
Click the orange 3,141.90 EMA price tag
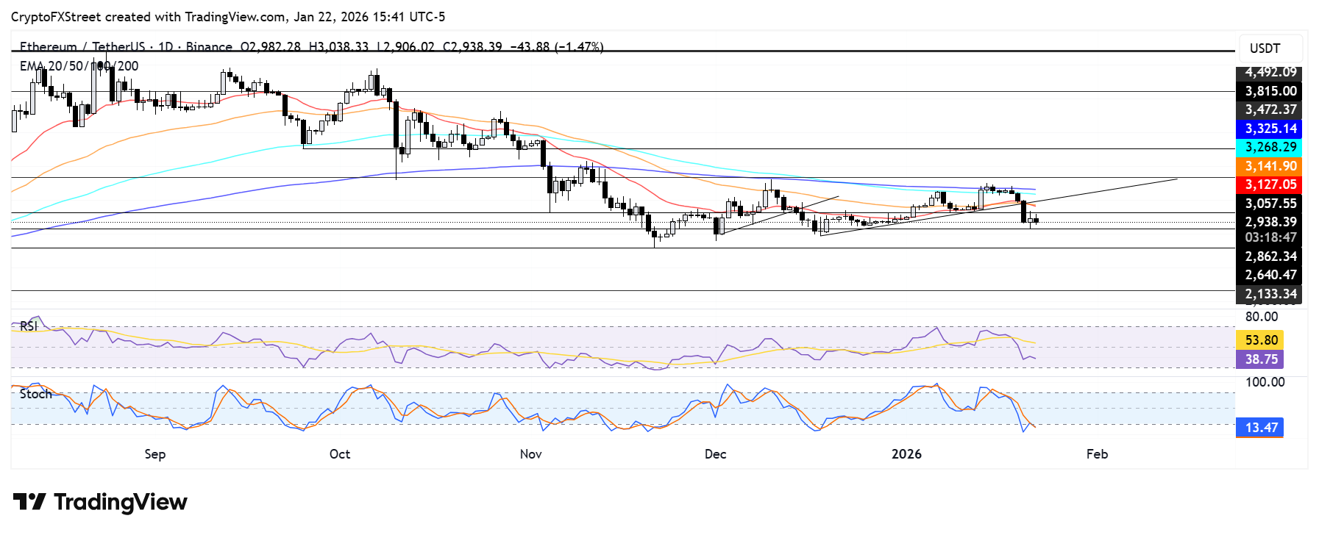coord(1269,166)
